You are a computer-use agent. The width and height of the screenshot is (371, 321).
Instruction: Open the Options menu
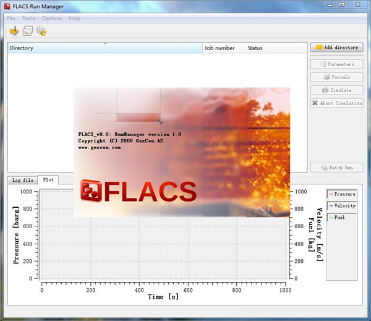click(52, 18)
